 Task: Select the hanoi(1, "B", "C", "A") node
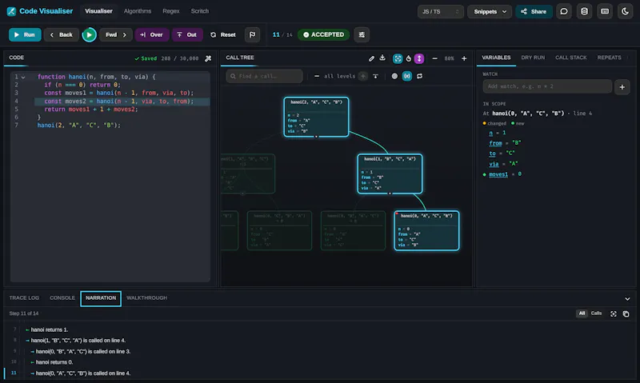coord(390,174)
